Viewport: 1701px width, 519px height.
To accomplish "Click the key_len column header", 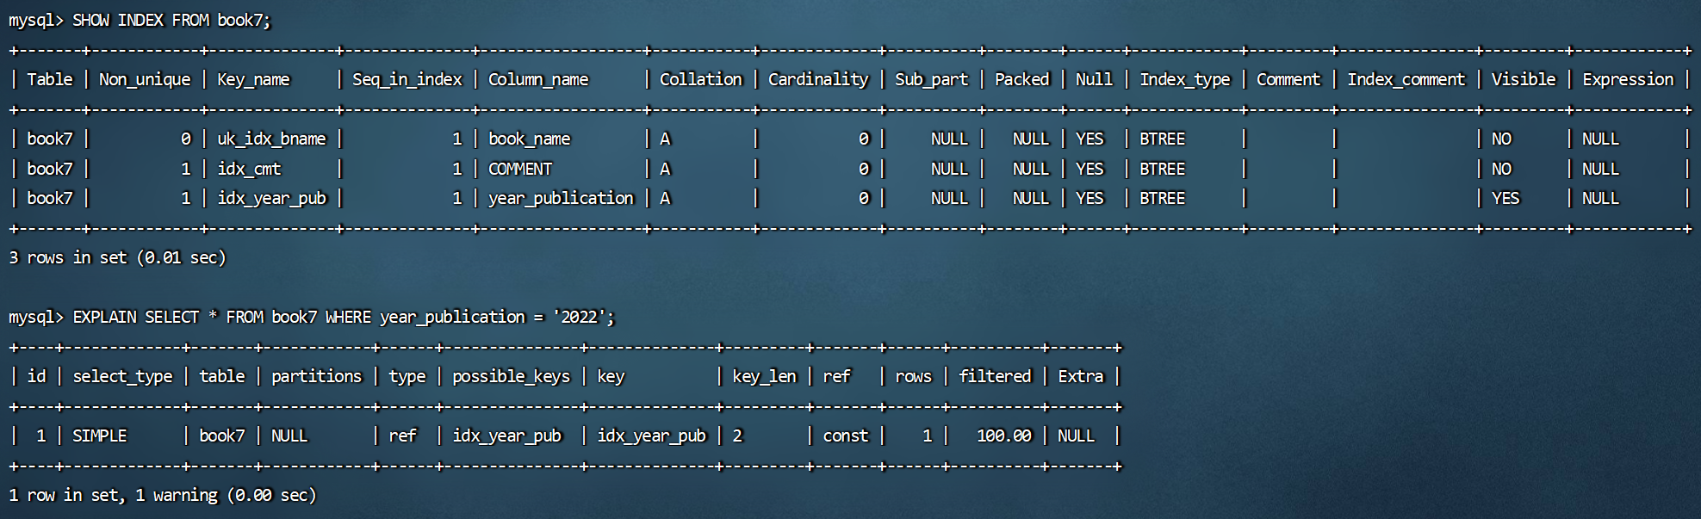I will pos(764,376).
